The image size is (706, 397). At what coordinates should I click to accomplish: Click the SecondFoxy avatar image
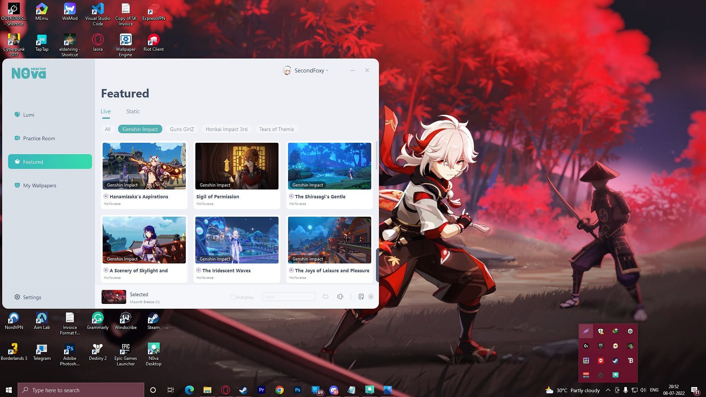[x=287, y=70]
